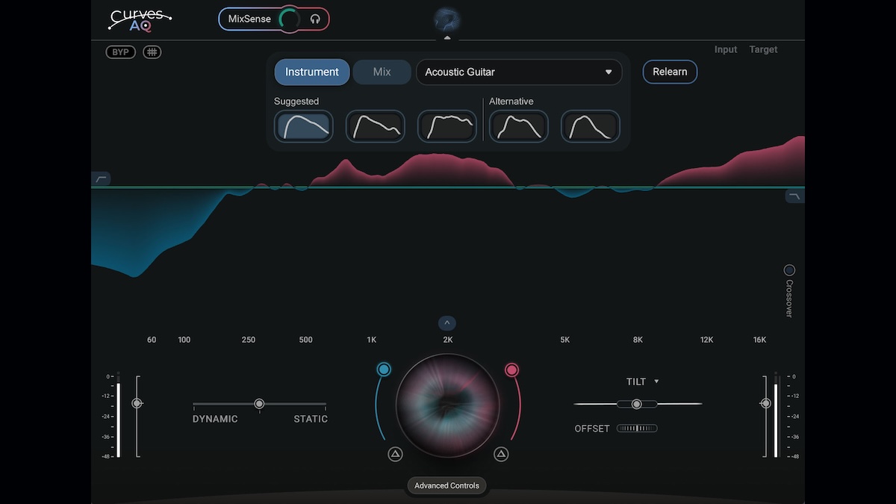
Task: Click the 250 frequency marker
Action: (249, 340)
